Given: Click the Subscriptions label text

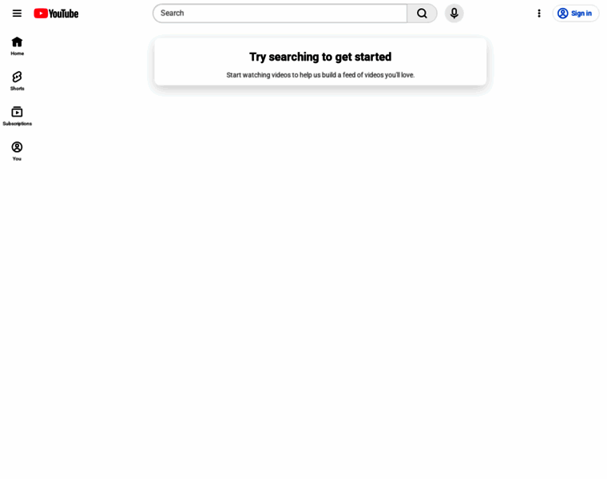Looking at the screenshot, I should pyautogui.click(x=17, y=124).
